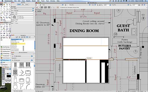
Task: Select the Rounded Rectangle tool in Tool Sets
Action: 10,31
